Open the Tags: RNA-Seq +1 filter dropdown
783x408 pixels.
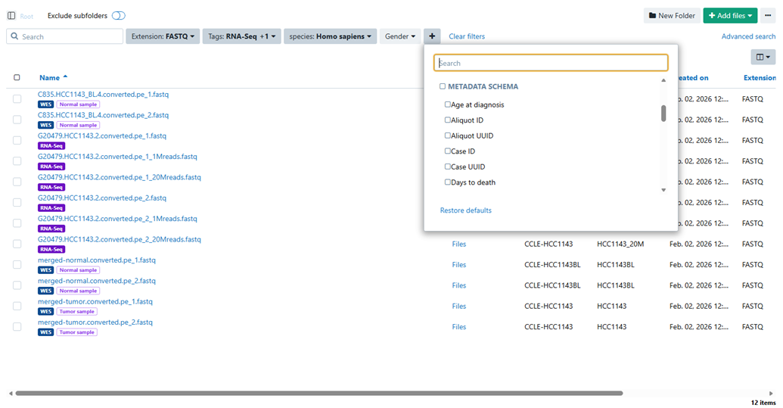241,36
